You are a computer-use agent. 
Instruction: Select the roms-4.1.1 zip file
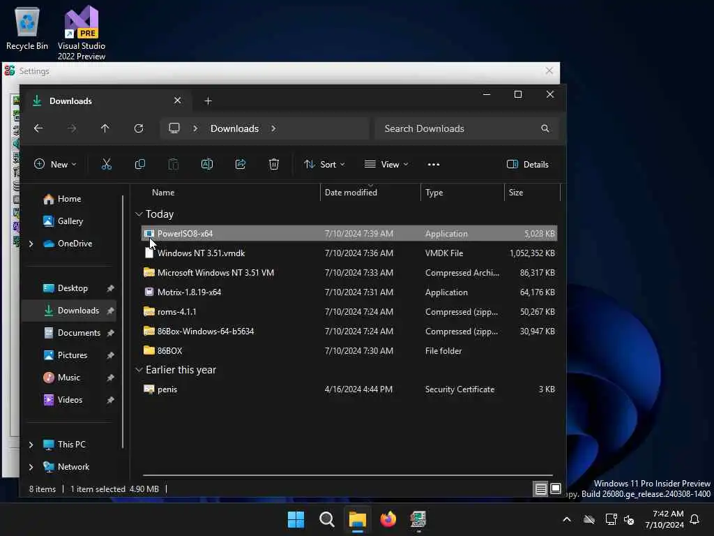(x=349, y=312)
